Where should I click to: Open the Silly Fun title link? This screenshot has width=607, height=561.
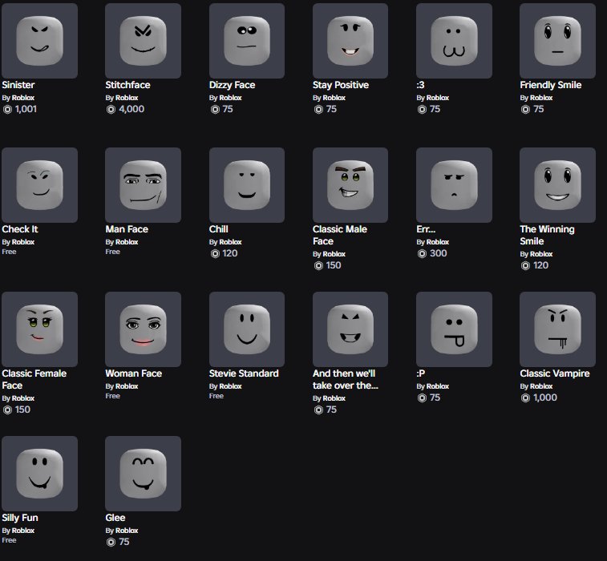(20, 518)
